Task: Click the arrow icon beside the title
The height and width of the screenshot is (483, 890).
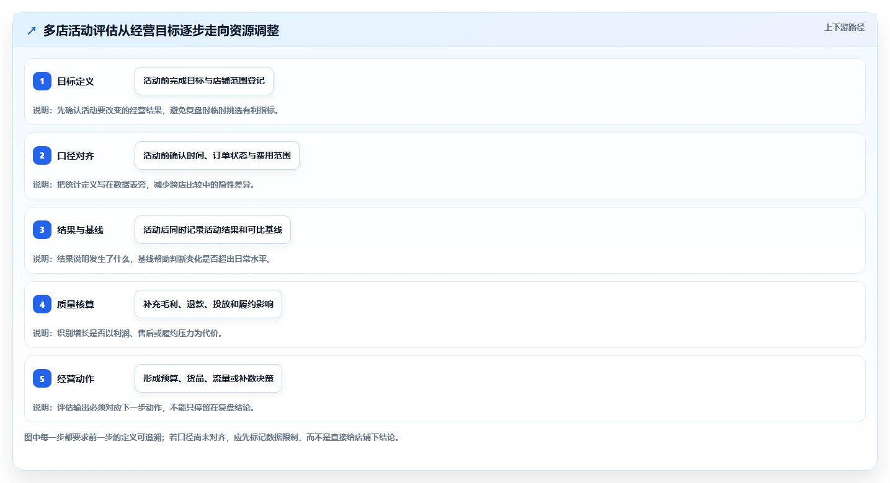Action: coord(32,30)
